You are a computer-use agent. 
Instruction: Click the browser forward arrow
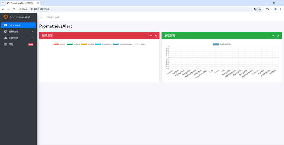point(8,9)
